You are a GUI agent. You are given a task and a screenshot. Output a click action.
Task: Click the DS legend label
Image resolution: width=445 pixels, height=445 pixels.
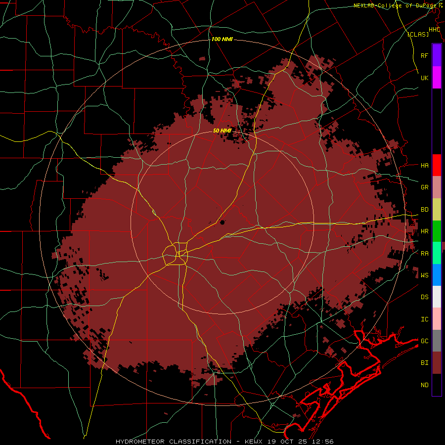click(x=425, y=297)
